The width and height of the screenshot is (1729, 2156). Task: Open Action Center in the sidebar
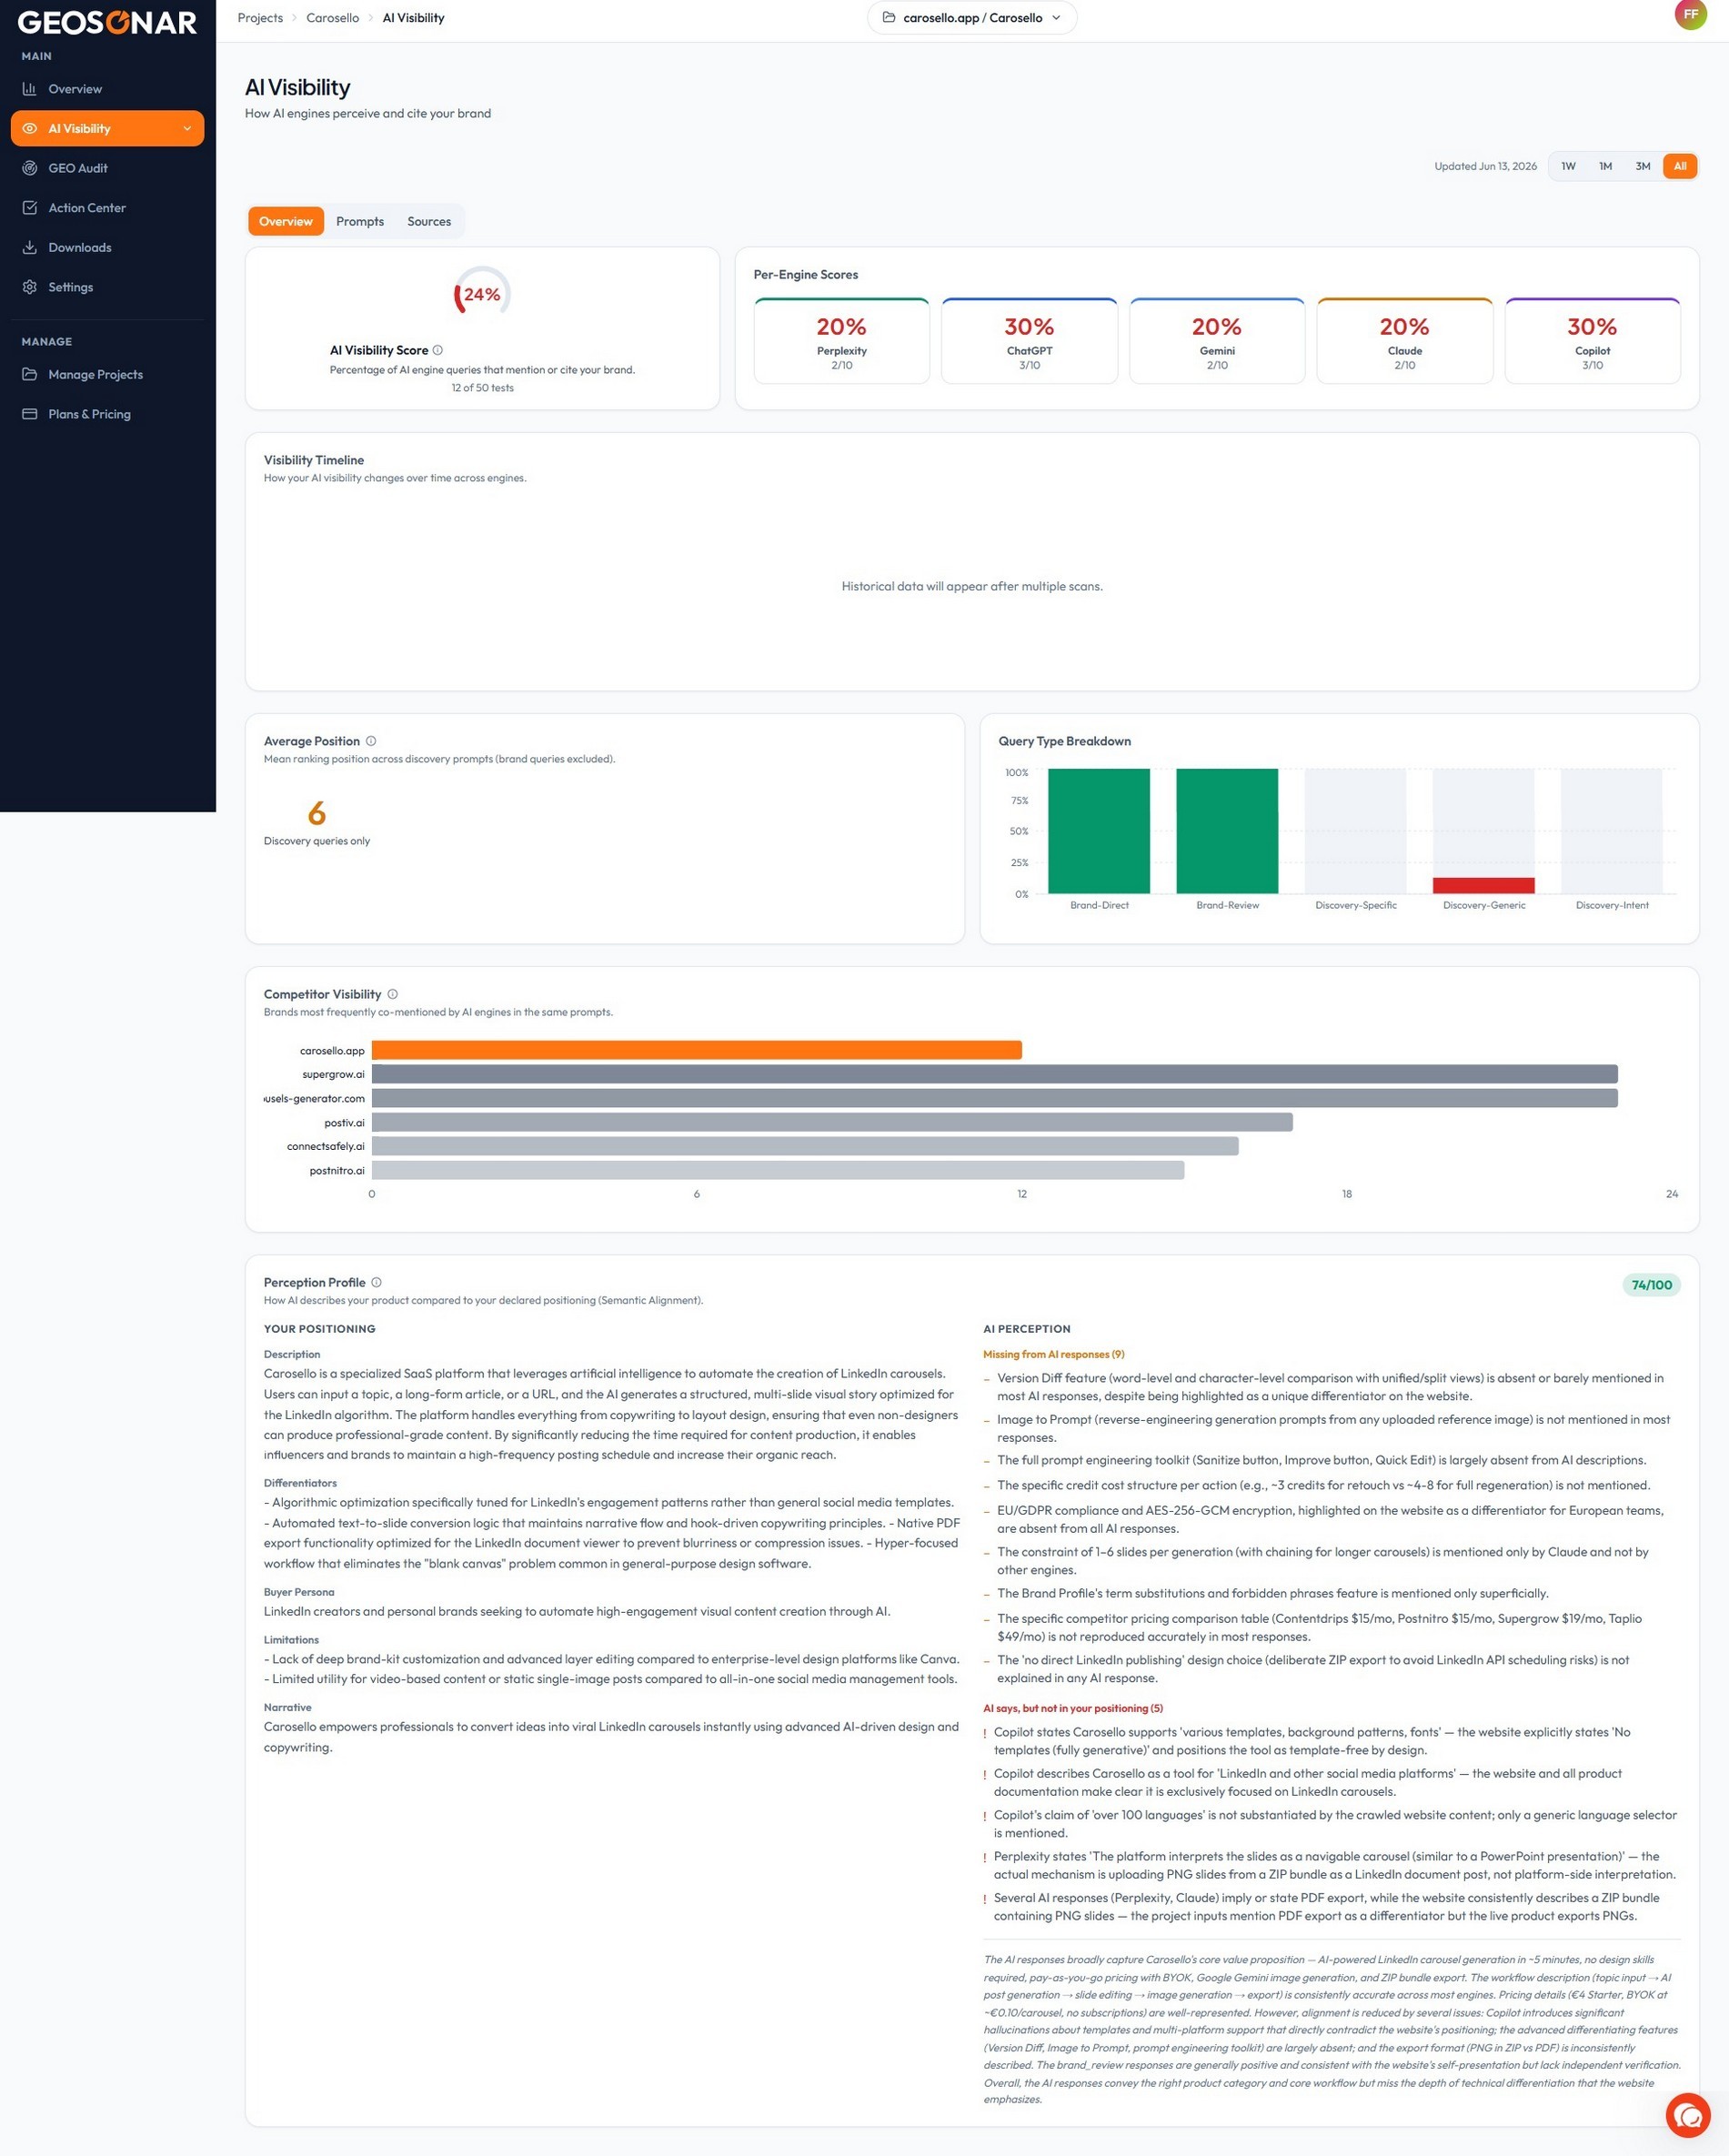click(x=107, y=208)
